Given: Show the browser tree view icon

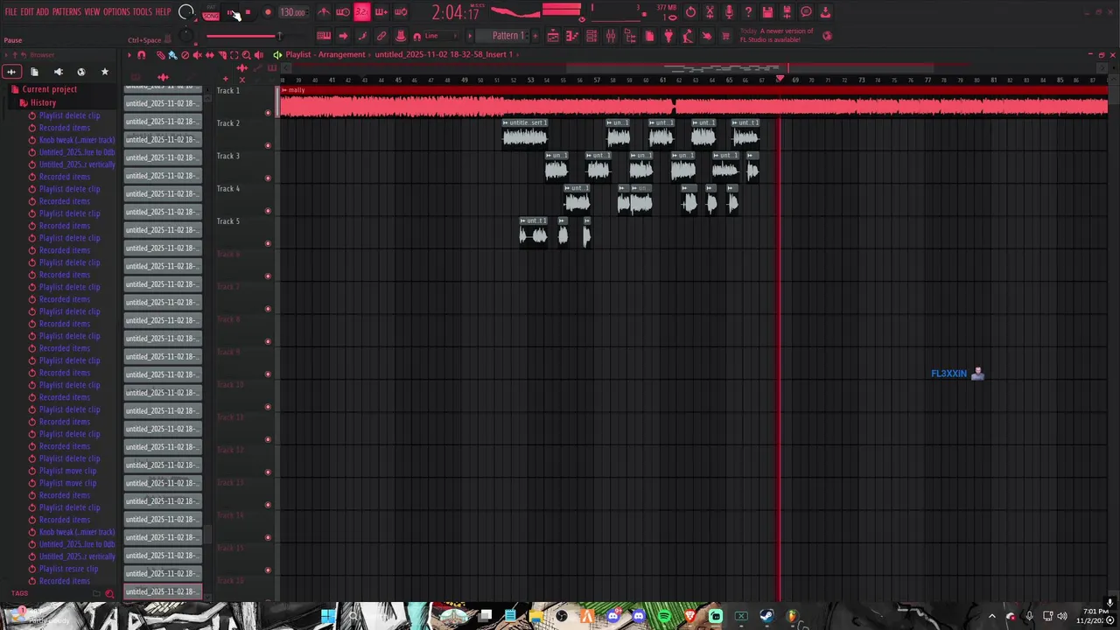Looking at the screenshot, I should pyautogui.click(x=630, y=36).
